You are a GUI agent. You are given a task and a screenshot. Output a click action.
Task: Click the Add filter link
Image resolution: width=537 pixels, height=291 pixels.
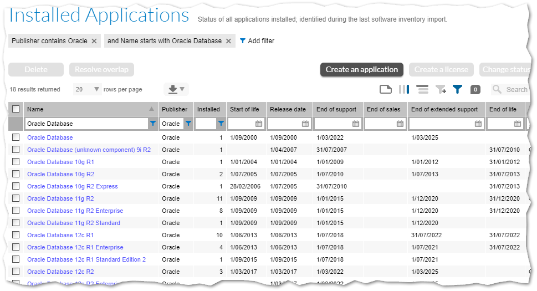(x=261, y=41)
